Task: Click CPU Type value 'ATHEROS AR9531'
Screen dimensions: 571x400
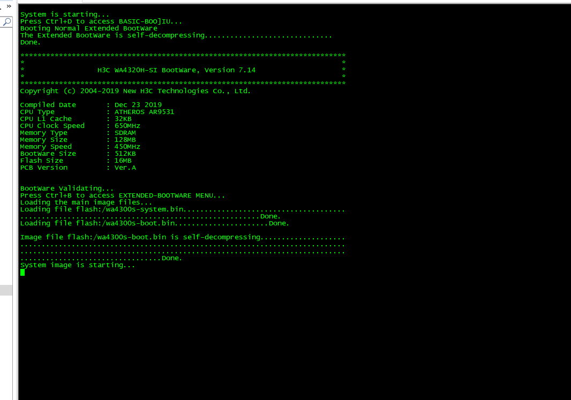Action: 145,112
